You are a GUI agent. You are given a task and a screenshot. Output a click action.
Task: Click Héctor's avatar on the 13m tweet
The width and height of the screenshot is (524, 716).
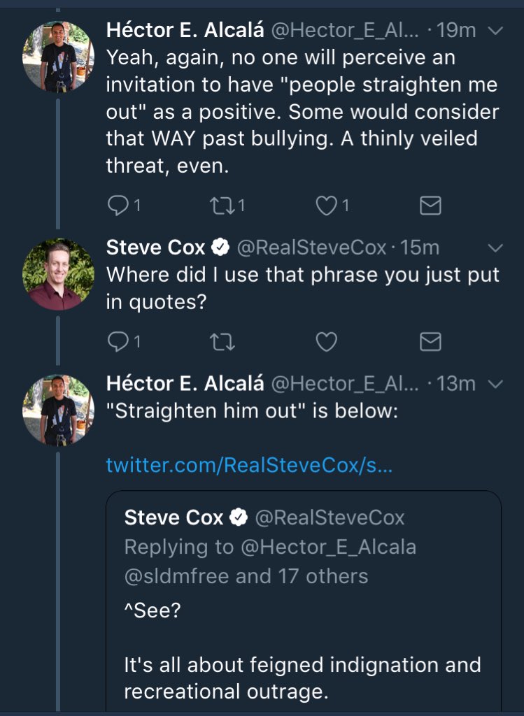[58, 410]
